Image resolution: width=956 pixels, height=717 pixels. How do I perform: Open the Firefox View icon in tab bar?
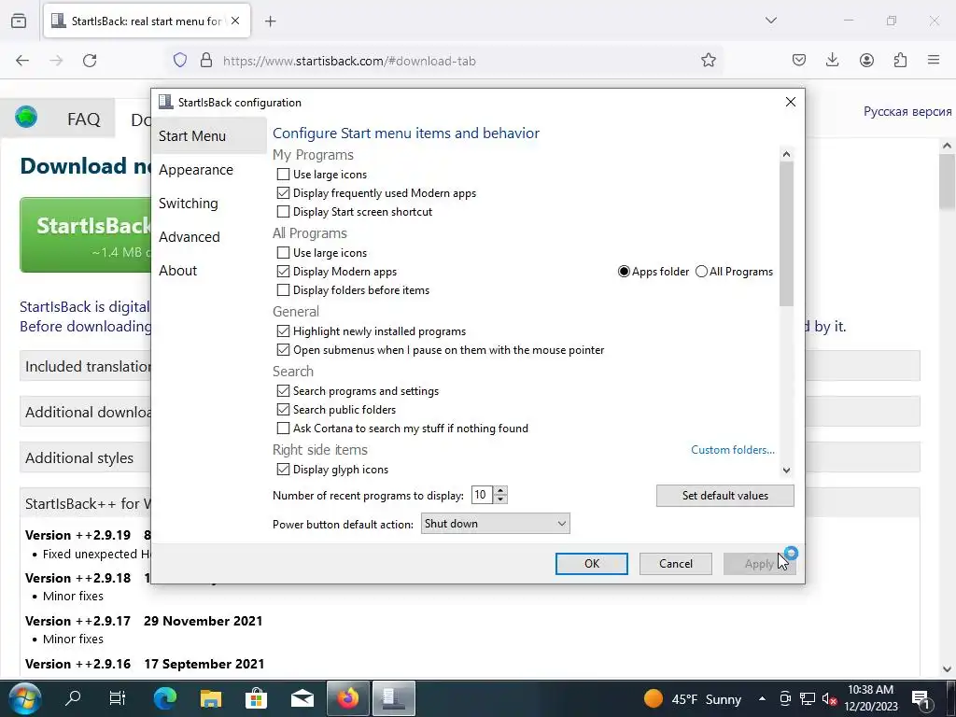(19, 21)
